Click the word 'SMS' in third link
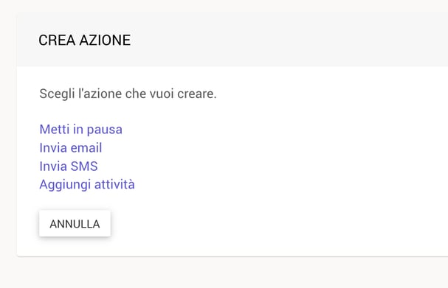 coord(84,166)
